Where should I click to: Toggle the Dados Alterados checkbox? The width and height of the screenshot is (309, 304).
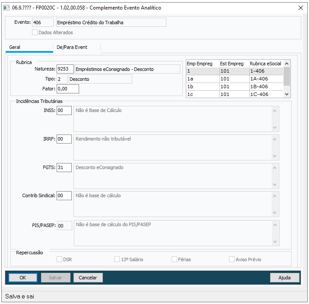point(35,32)
